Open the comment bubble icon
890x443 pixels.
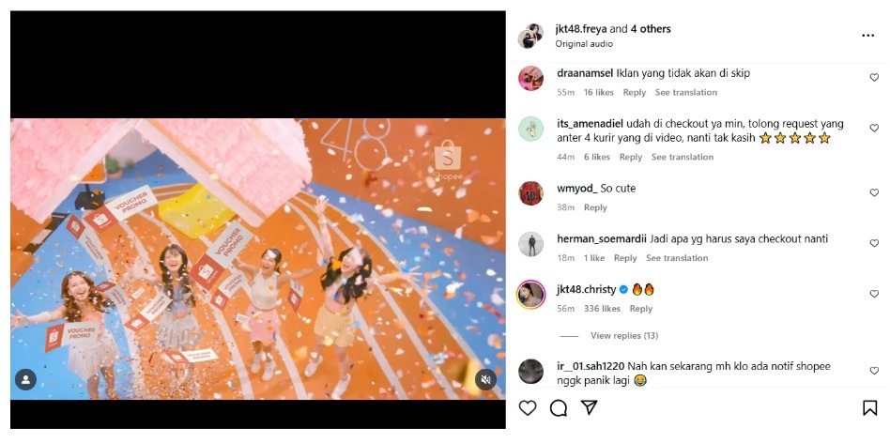pos(559,408)
